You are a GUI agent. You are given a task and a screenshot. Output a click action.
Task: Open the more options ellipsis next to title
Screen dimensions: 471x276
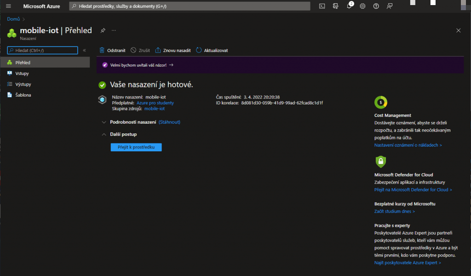[x=114, y=30]
